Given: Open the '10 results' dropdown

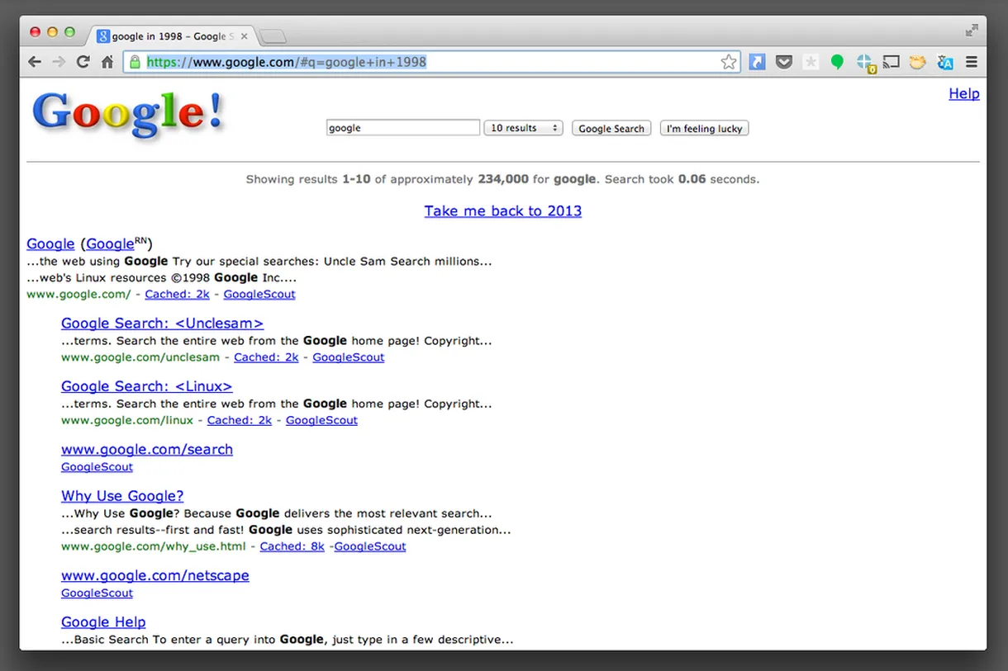Looking at the screenshot, I should pyautogui.click(x=524, y=128).
